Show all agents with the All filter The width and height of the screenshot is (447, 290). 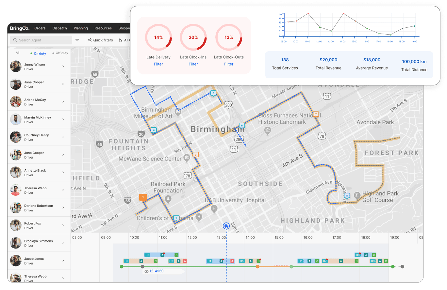click(x=18, y=53)
